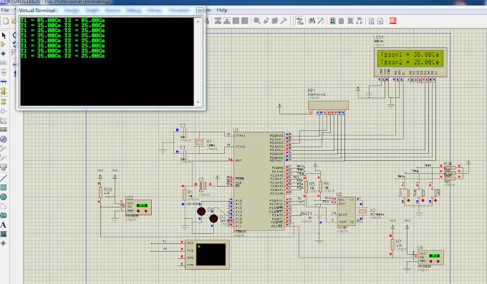Select the Device pins mode tool
This screenshot has width=487, height=284.
[x=4, y=111]
